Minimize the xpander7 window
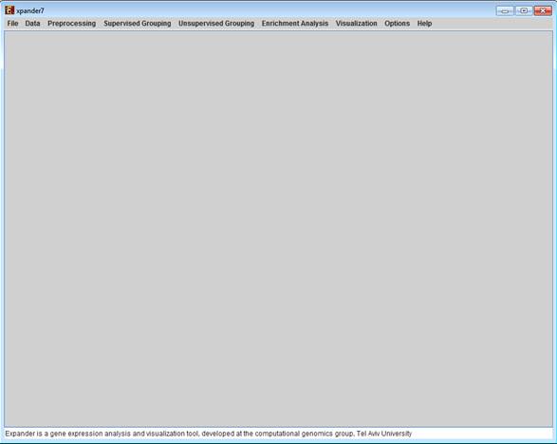The height and width of the screenshot is (444, 557). pos(505,10)
